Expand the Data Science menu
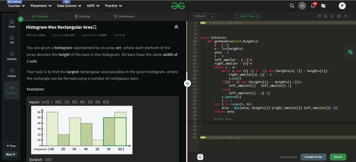356x162 pixels. coord(69,6)
